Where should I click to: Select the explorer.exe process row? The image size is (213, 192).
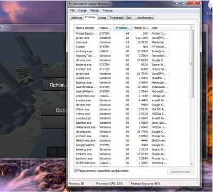coord(132,154)
